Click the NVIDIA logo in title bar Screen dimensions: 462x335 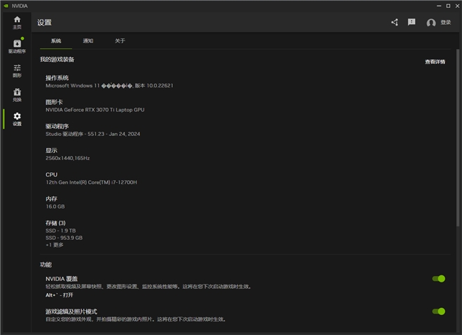tap(6, 6)
